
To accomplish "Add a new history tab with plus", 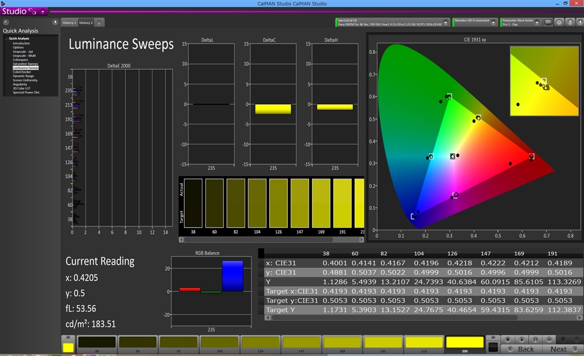I will point(99,23).
